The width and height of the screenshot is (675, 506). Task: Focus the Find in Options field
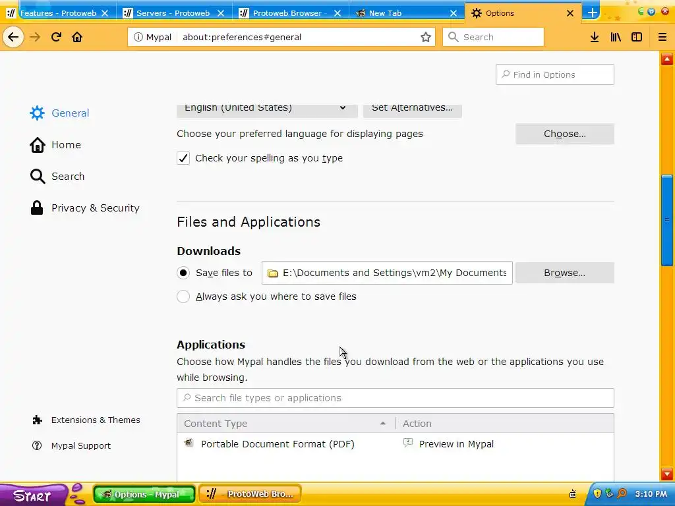coord(555,75)
